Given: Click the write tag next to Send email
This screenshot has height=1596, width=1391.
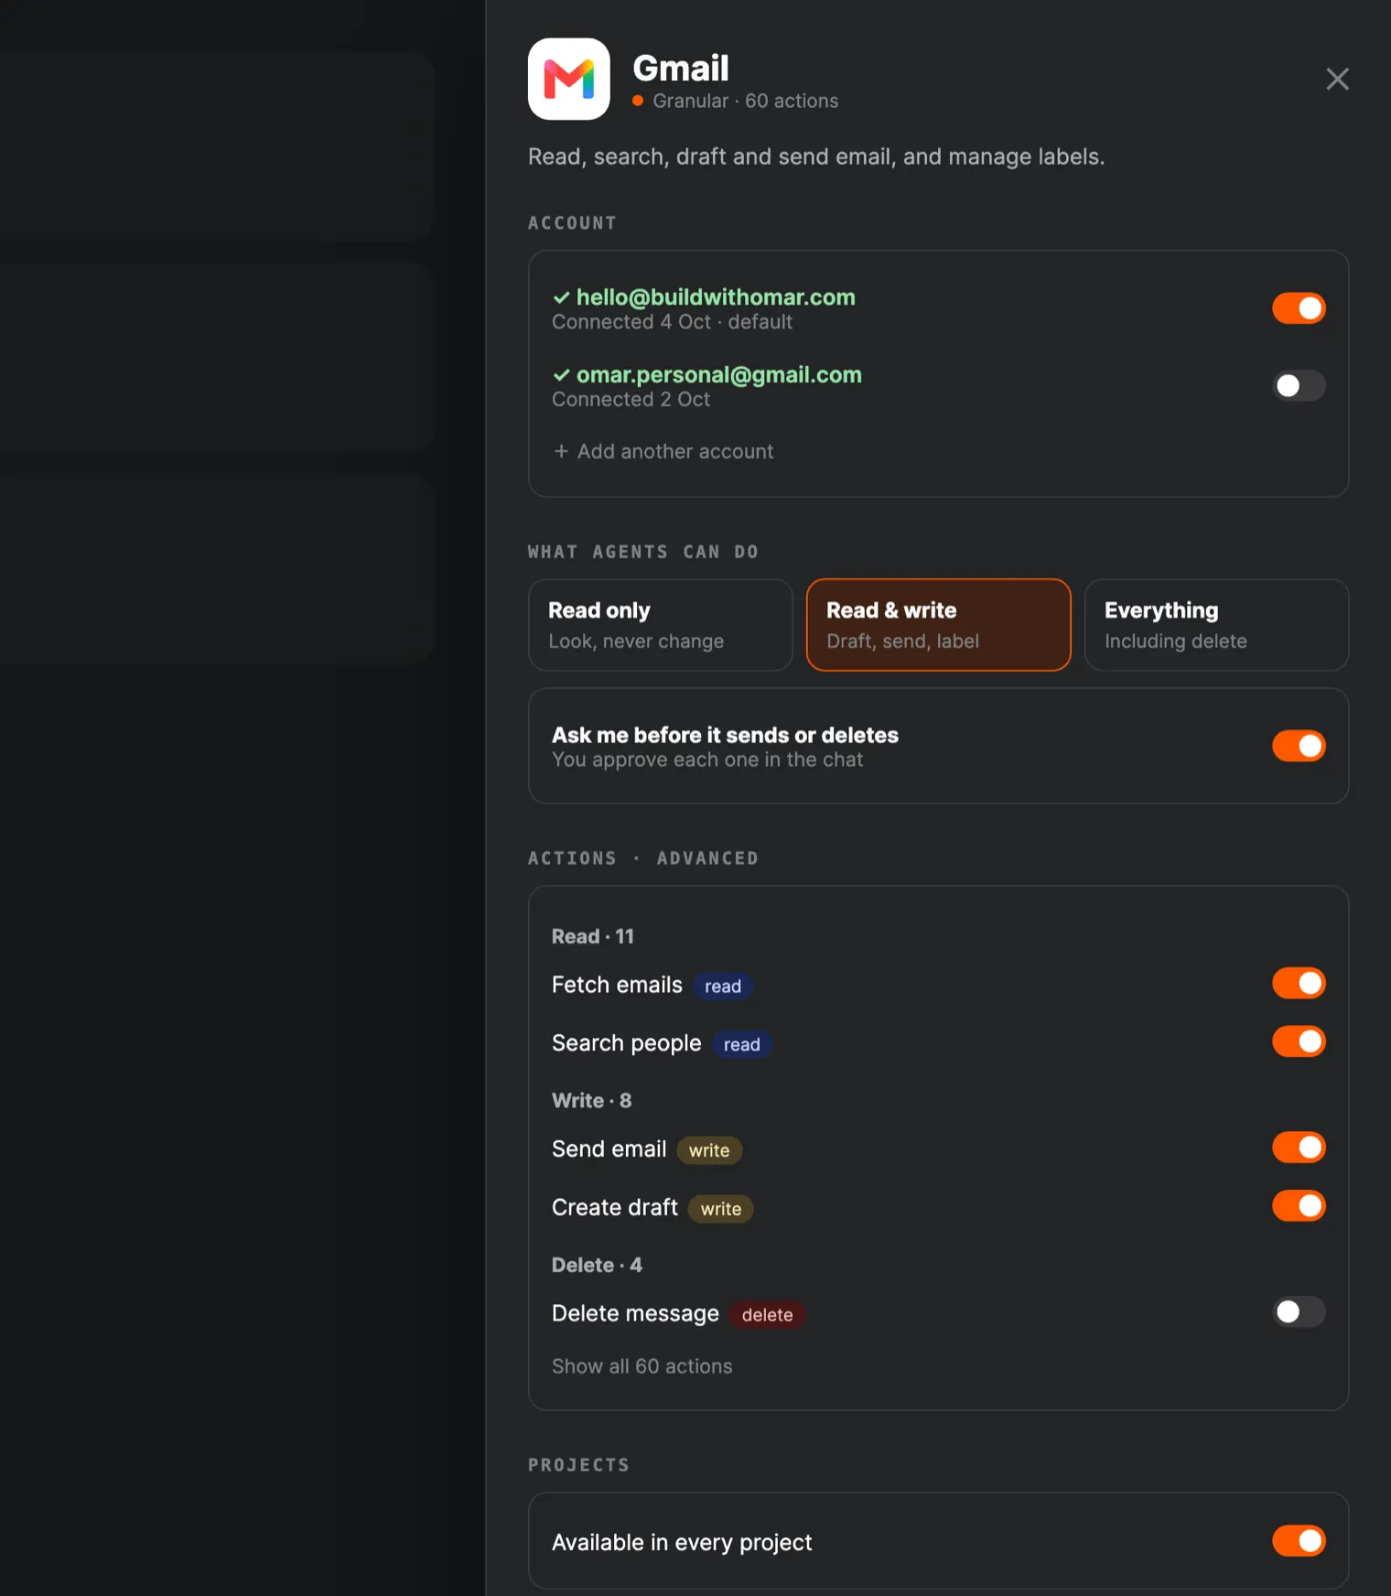Looking at the screenshot, I should (709, 1150).
